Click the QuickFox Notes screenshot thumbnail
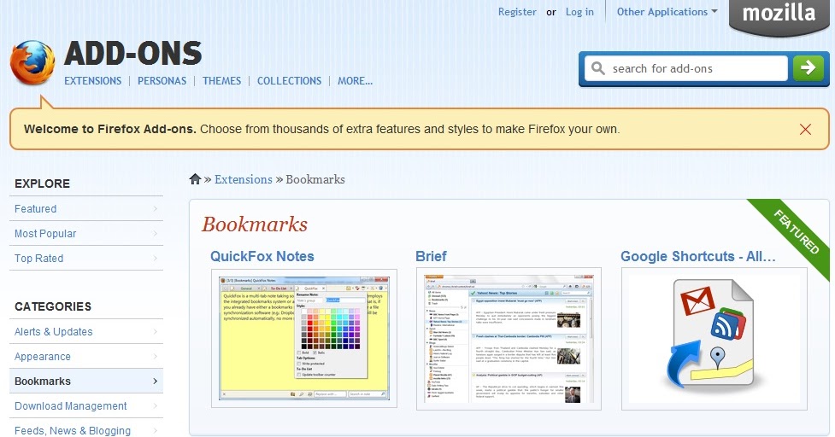This screenshot has width=835, height=437. 304,338
